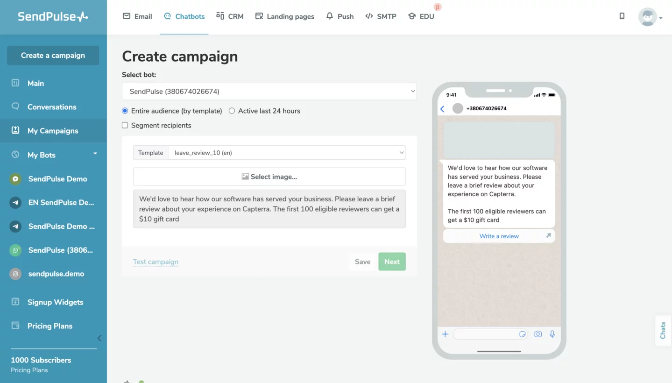Select SendPulse Demo Messenger bot
Viewport: 672px width, 383px height.
(53, 179)
